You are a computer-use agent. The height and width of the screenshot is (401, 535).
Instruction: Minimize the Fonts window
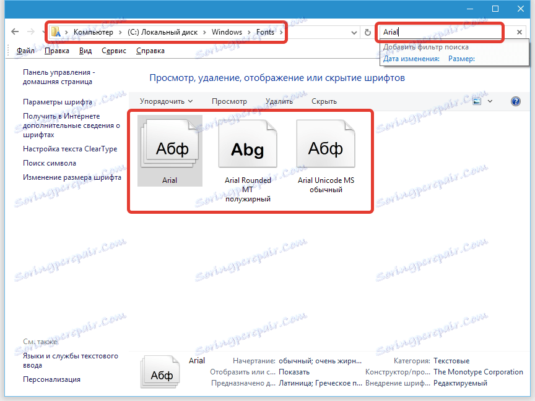470,9
